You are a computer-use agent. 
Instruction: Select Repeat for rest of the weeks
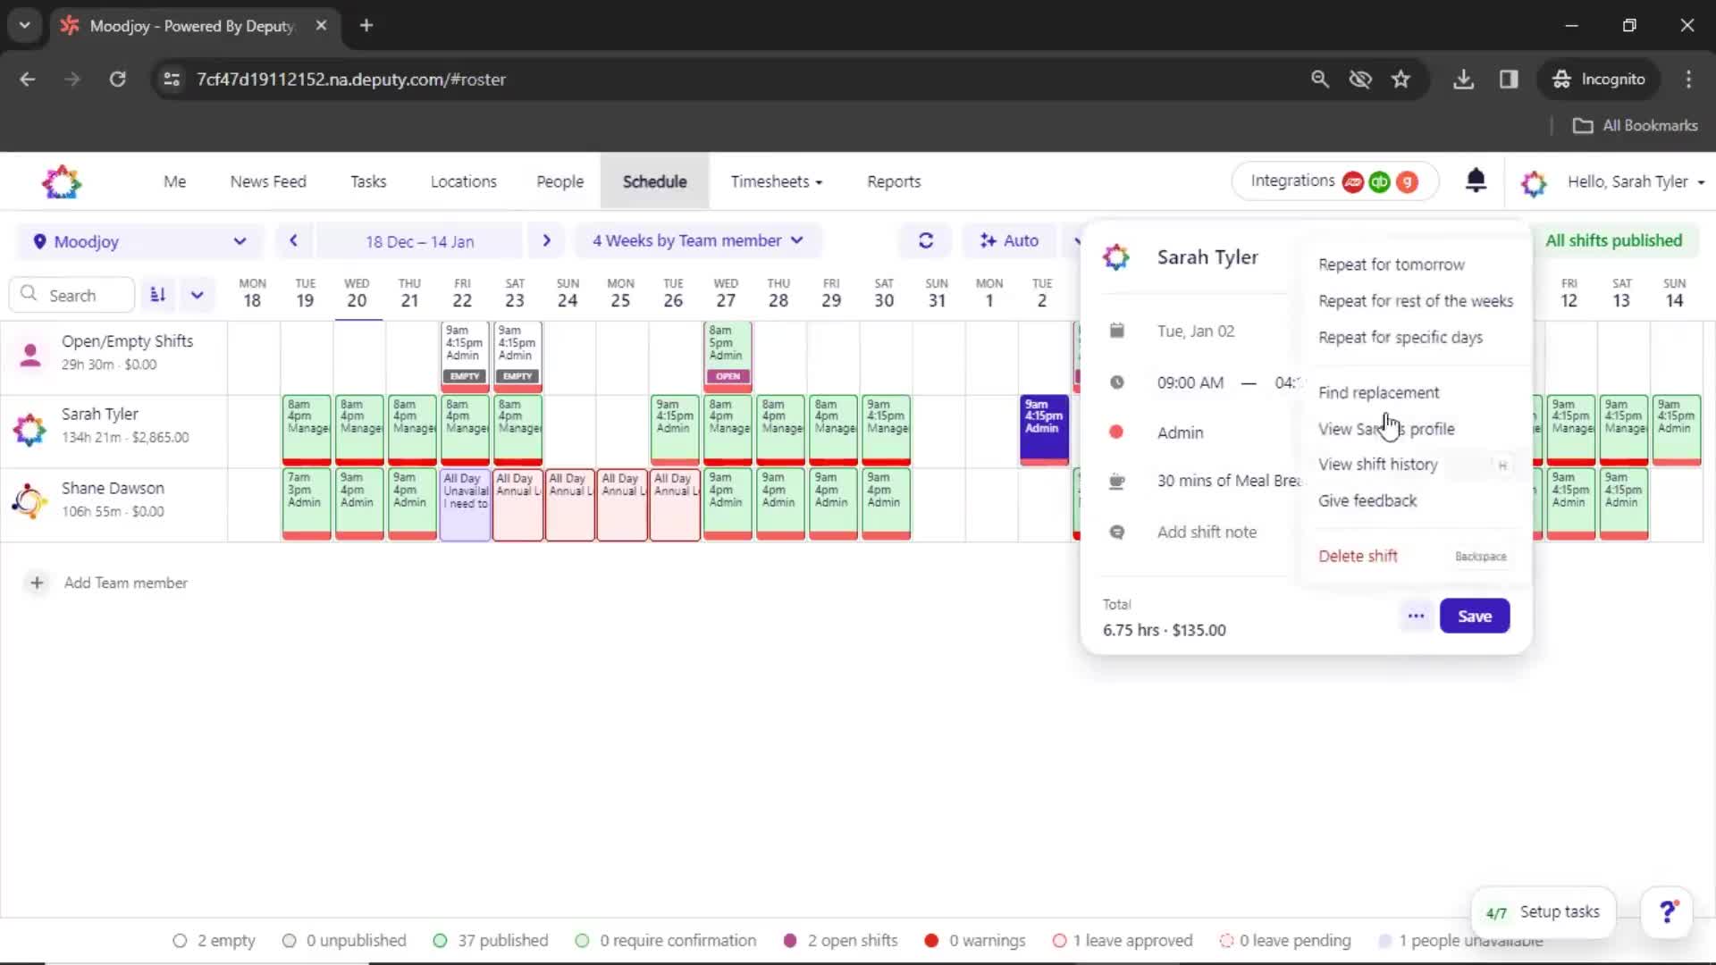pos(1415,301)
